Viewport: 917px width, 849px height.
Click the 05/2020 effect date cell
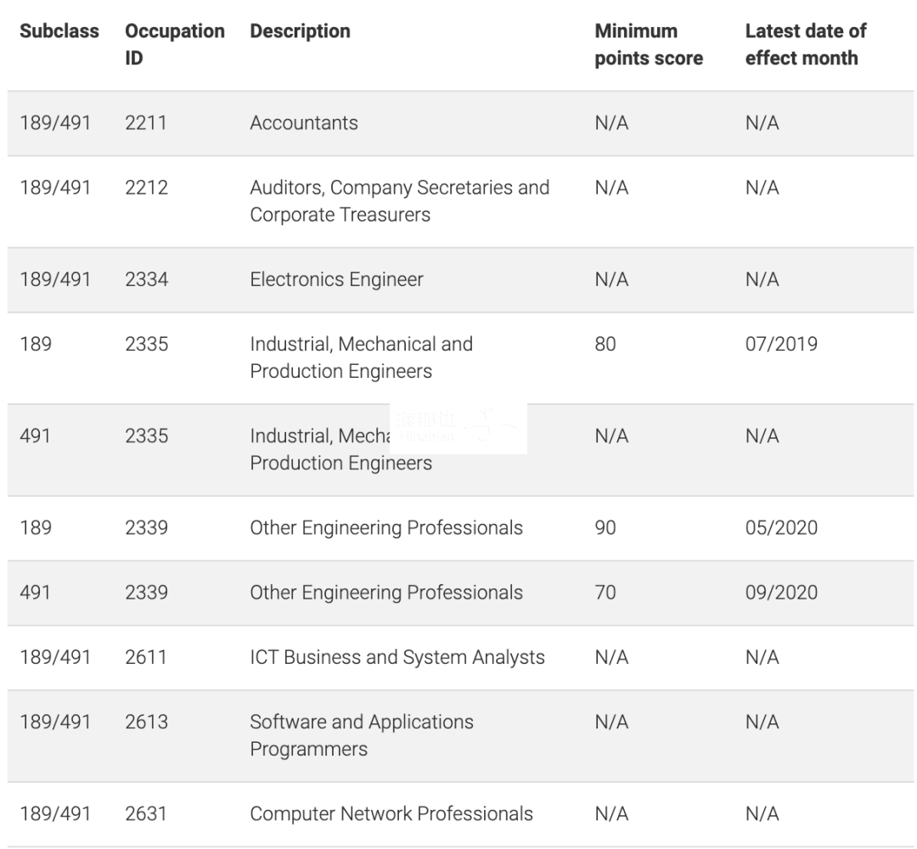point(781,527)
